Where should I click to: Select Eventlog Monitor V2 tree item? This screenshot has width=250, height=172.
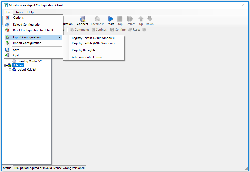coord(30,61)
